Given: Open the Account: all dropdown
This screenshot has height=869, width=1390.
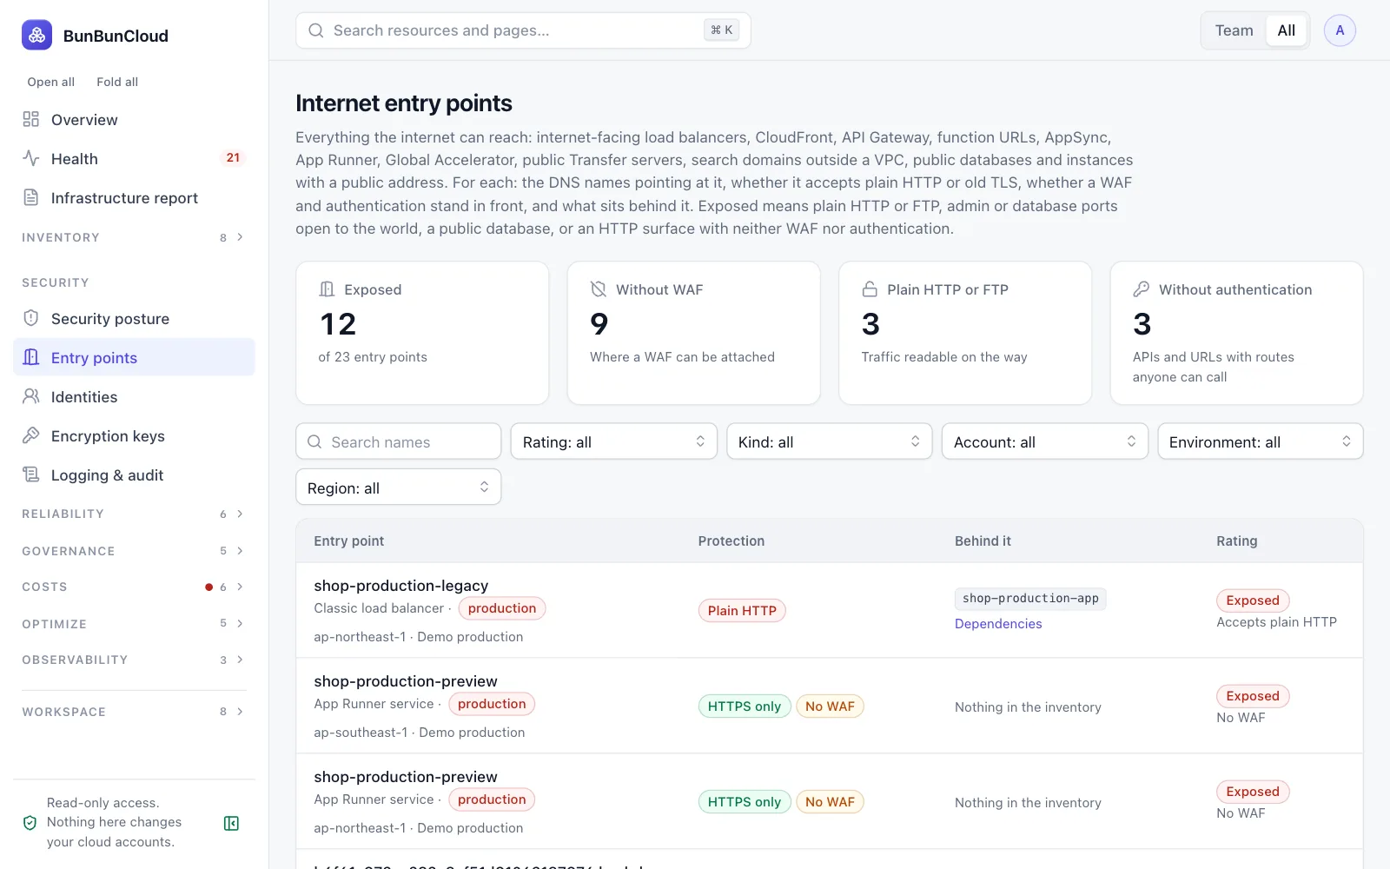Looking at the screenshot, I should tap(1044, 441).
